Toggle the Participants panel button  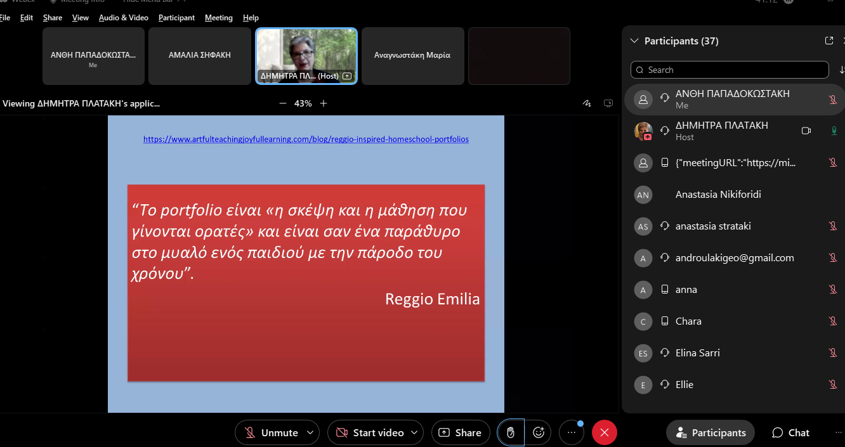coord(710,432)
